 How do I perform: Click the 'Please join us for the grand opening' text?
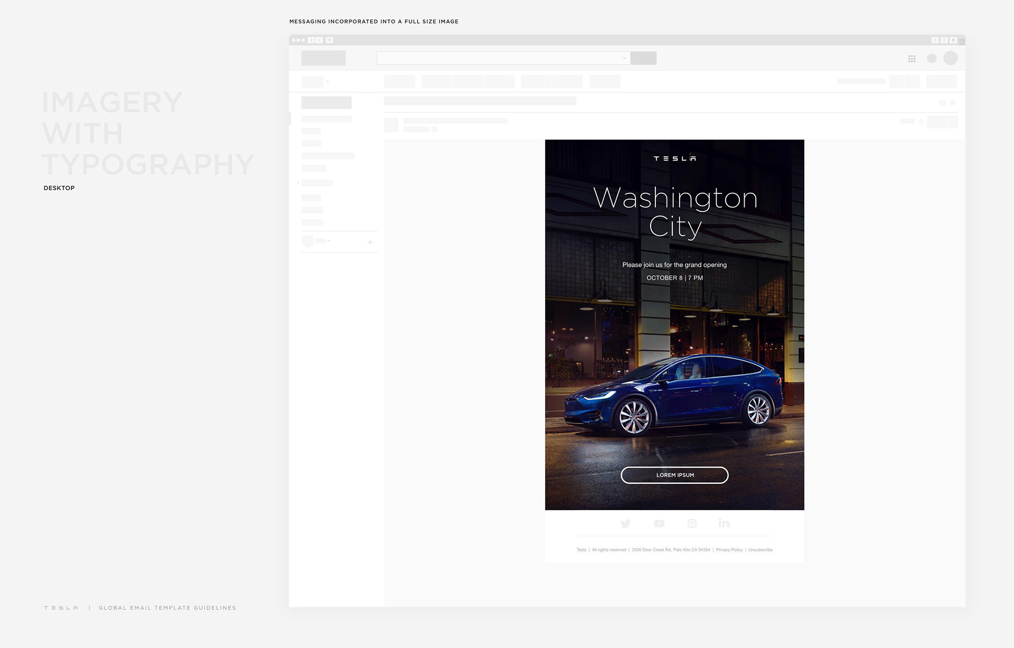coord(674,265)
